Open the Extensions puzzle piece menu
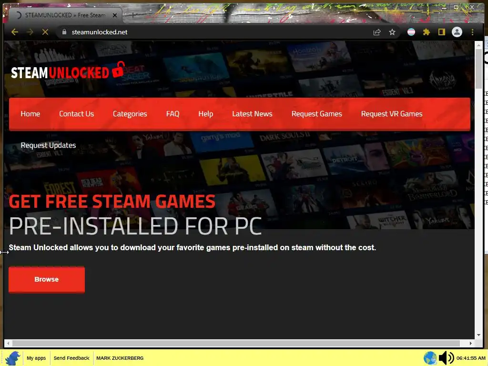The image size is (488, 366). [x=427, y=32]
